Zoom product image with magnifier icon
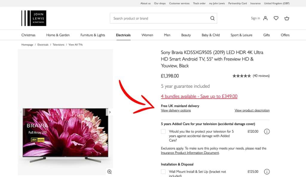Viewport: 306px width, 177px height. tap(109, 172)
